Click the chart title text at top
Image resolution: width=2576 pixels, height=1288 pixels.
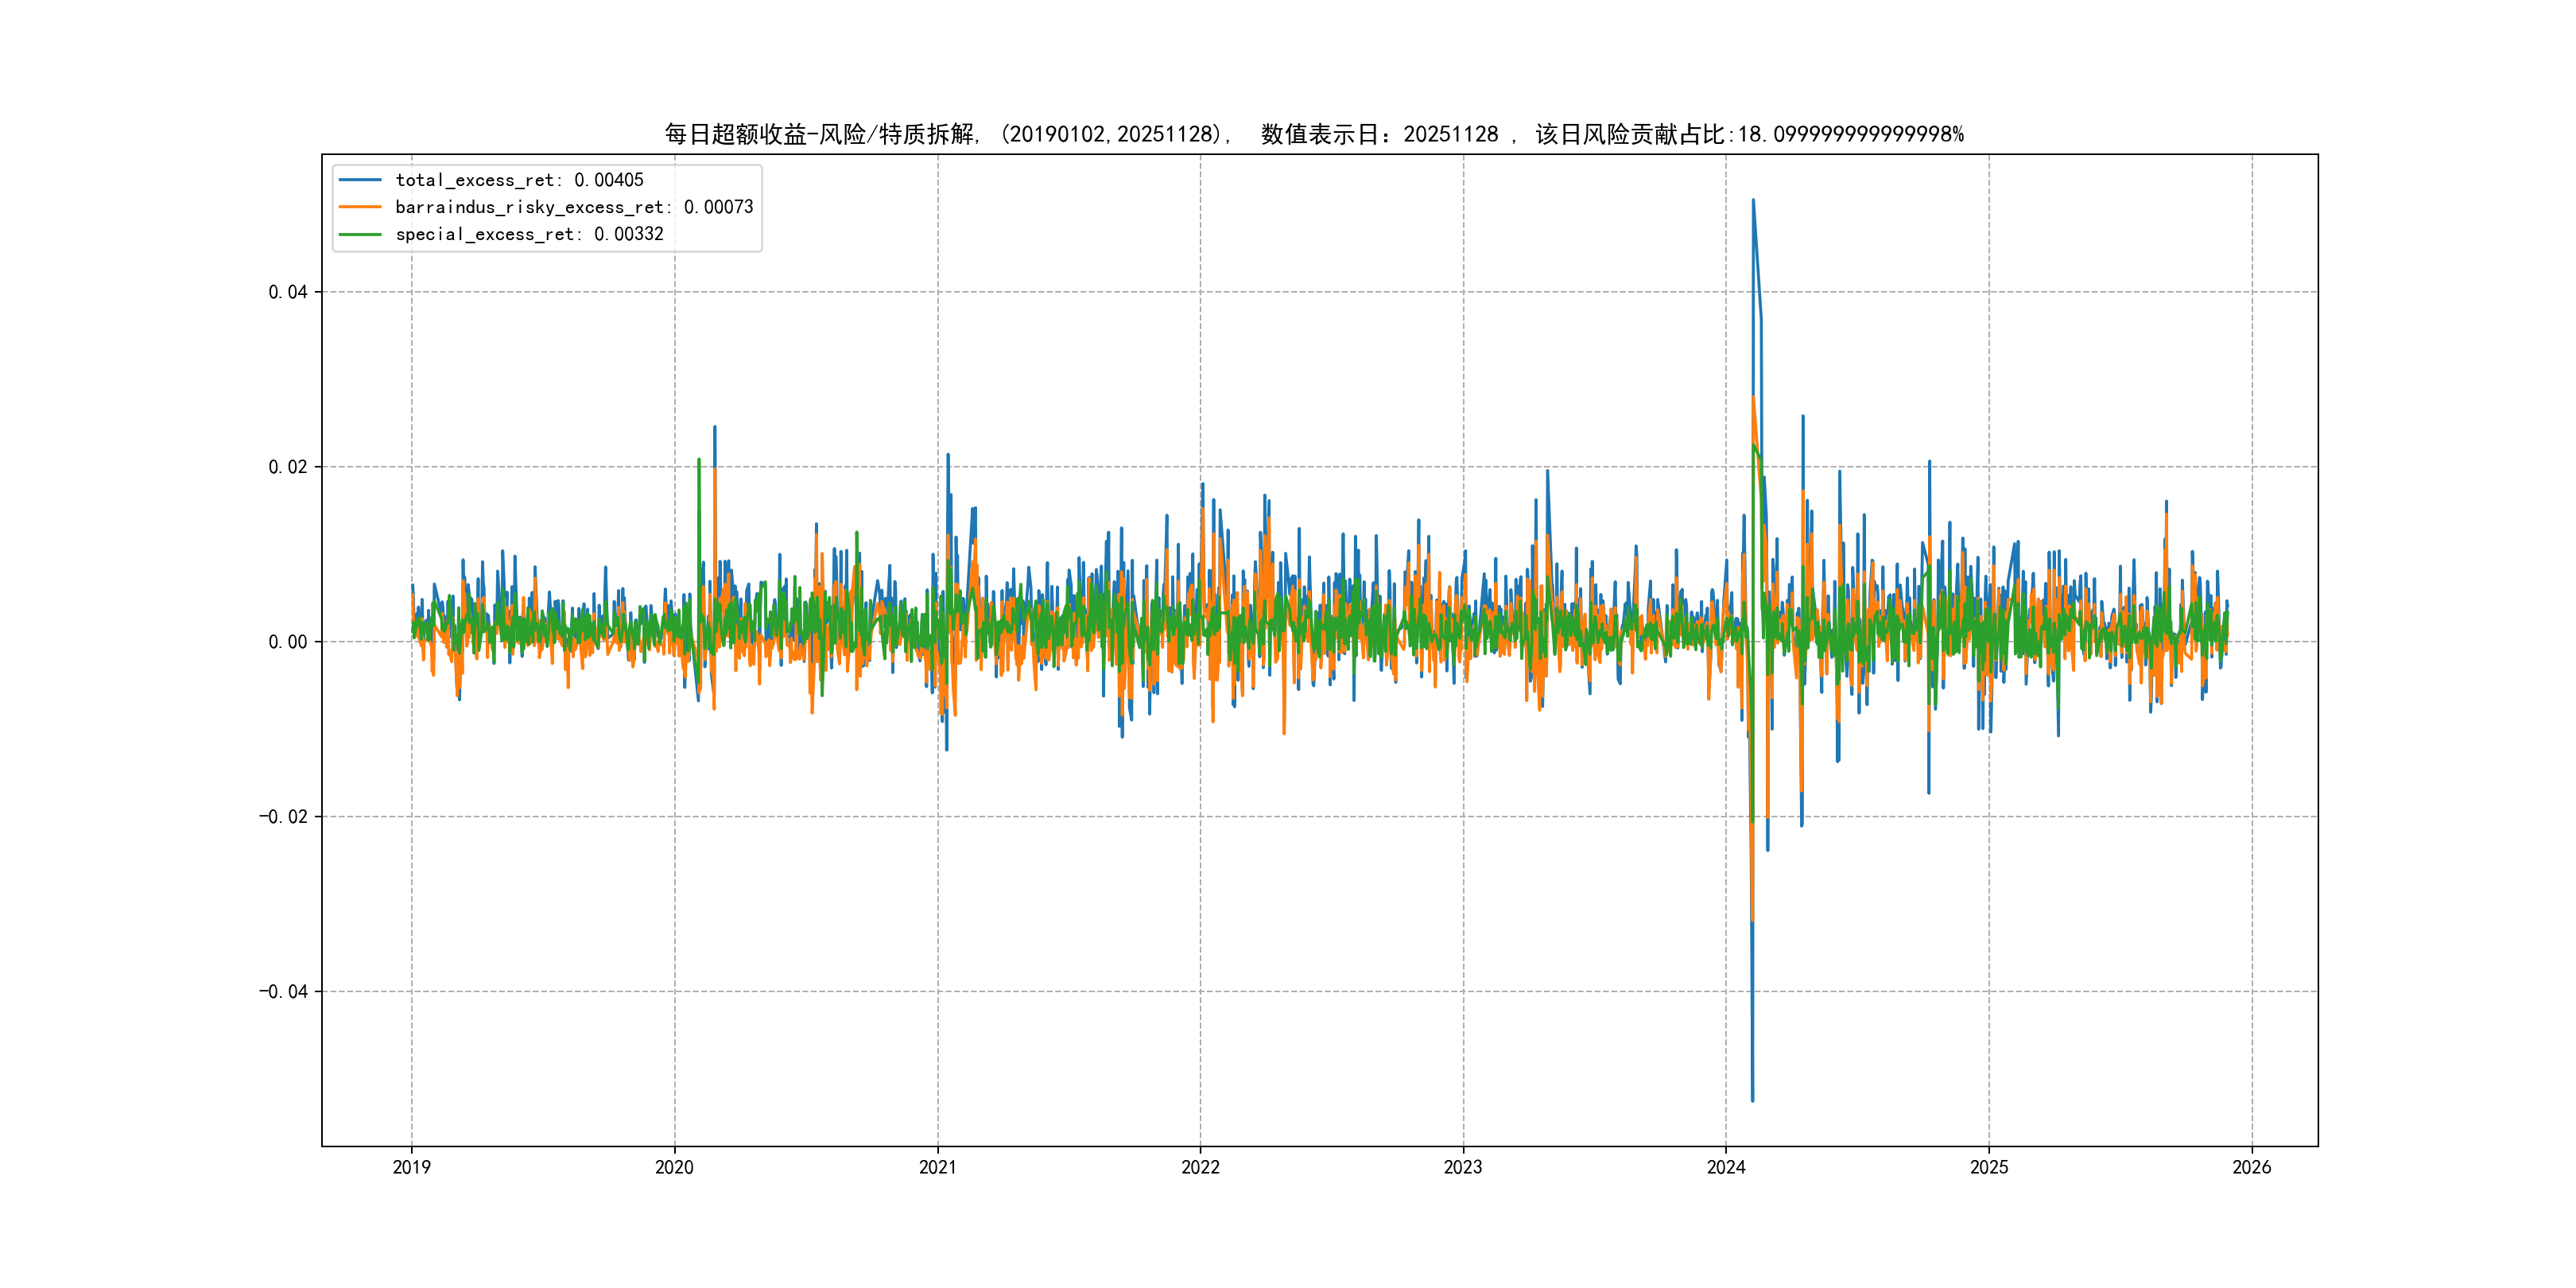(1314, 134)
